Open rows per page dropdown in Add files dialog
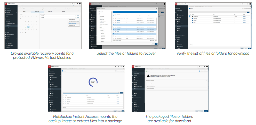Image resolution: width=256 pixels, height=125 pixels. click(x=156, y=40)
